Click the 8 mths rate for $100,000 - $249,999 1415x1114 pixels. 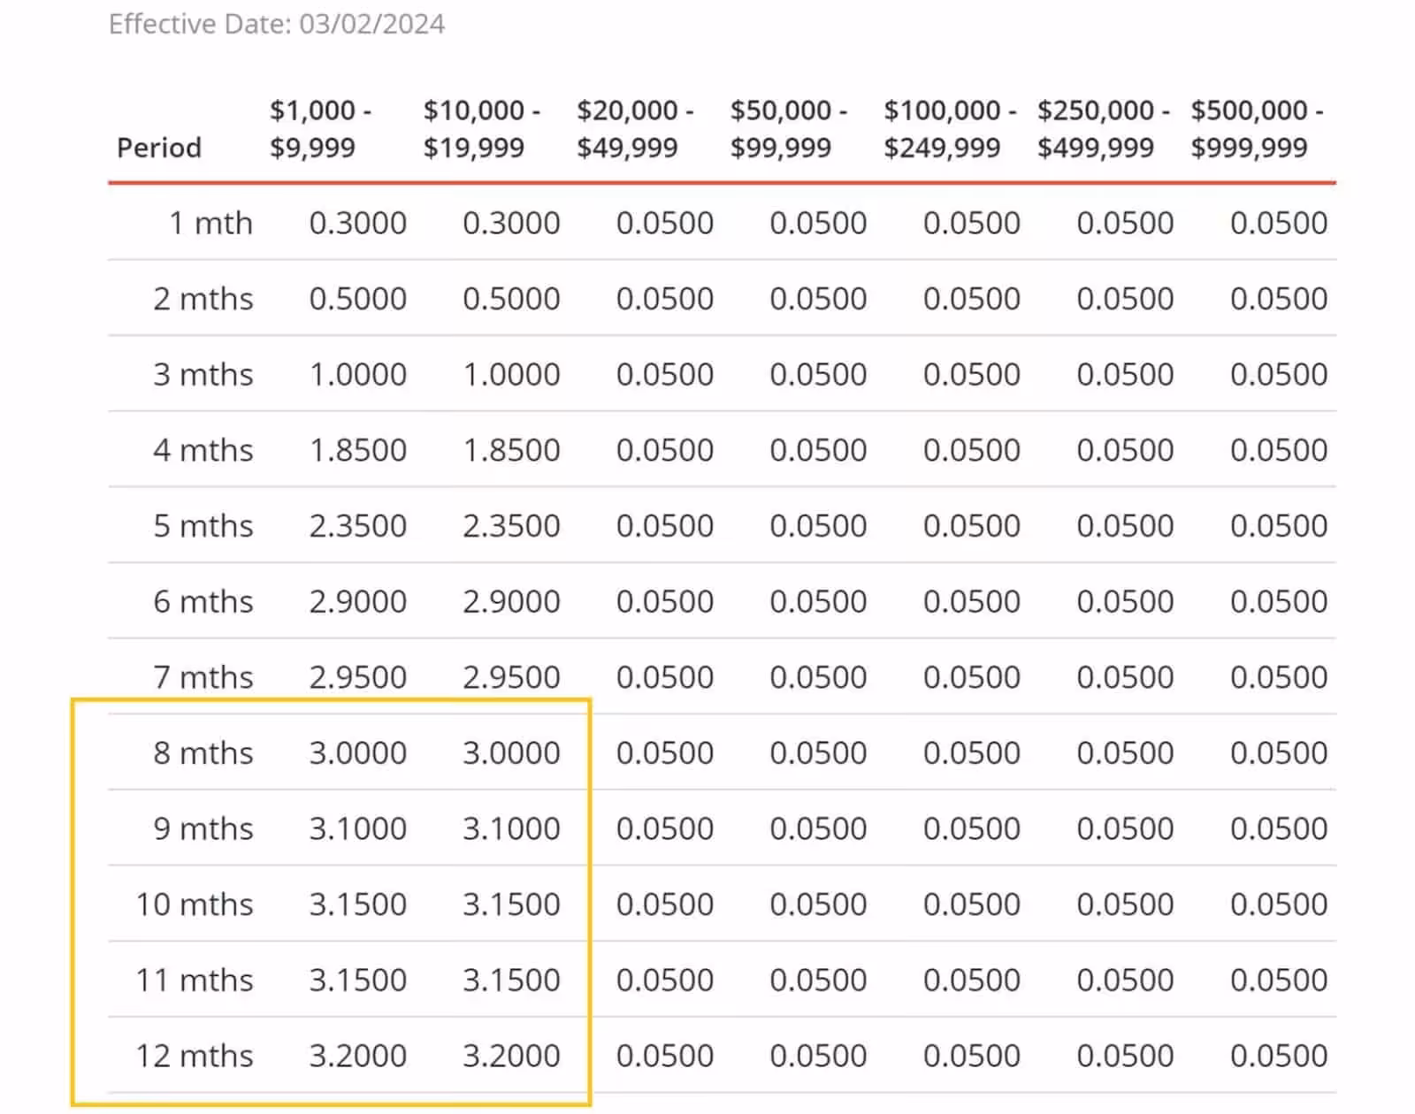point(972,753)
